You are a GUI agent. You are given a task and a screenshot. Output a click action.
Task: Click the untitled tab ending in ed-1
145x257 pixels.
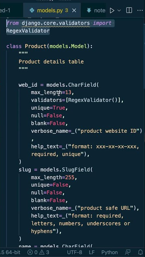(5, 11)
